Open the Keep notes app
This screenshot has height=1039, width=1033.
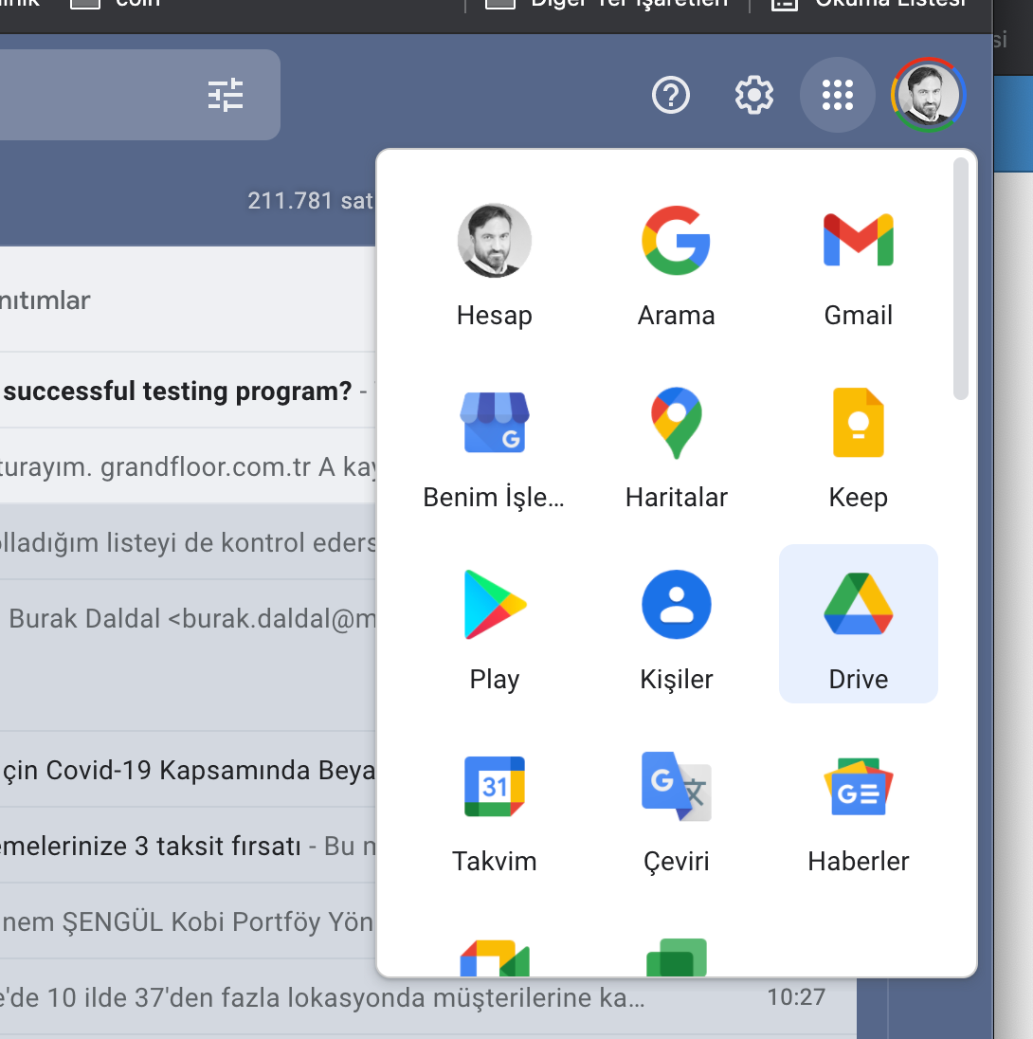pyautogui.click(x=858, y=447)
